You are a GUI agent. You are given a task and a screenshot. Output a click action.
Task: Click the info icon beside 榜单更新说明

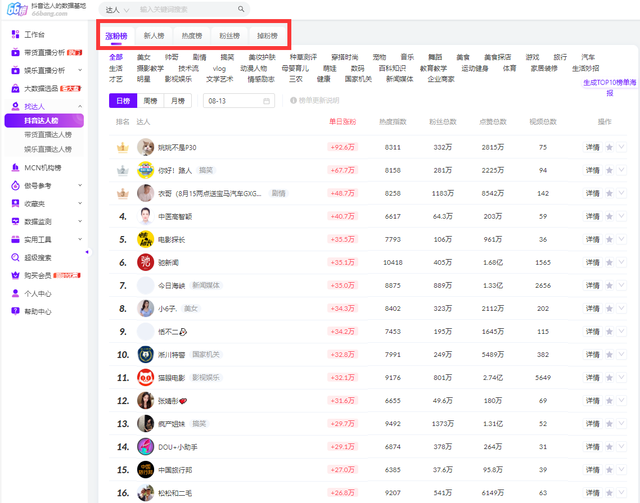point(293,101)
